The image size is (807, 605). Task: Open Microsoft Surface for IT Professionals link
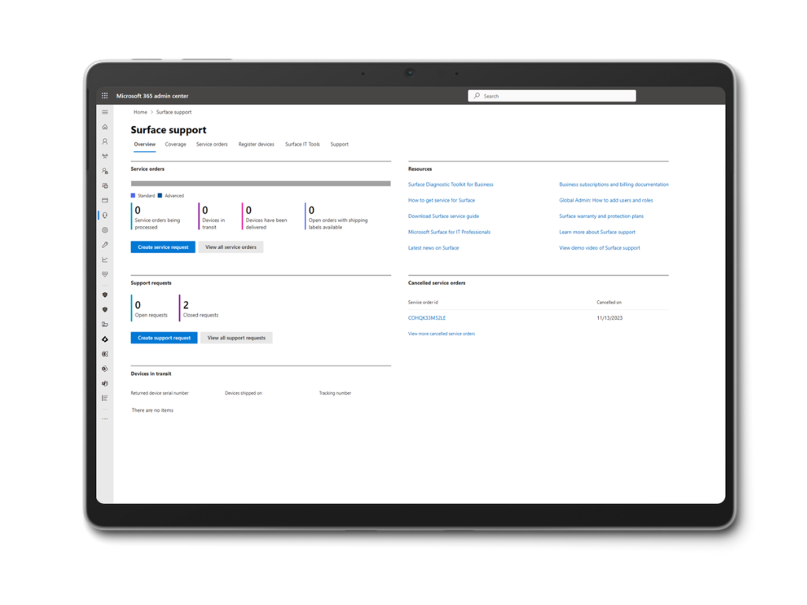(x=449, y=232)
